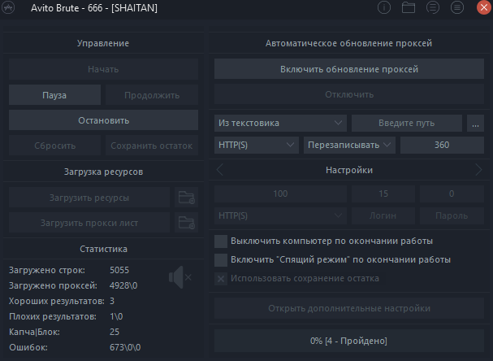Enable Выключить компьютер по окончании работы checkbox
Screen dimensions: 493x361
(x=220, y=241)
